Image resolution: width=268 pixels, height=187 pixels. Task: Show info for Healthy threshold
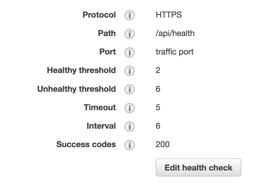(x=129, y=71)
